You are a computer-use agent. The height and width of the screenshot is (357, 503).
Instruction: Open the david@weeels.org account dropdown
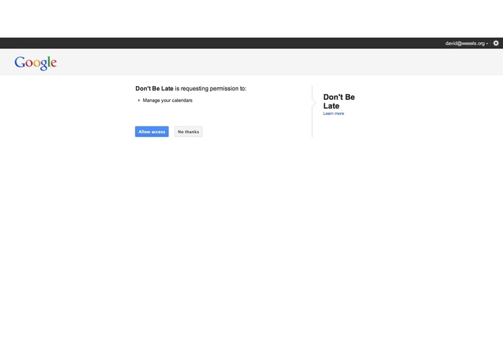466,43
